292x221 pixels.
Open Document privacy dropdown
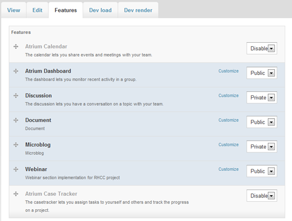[x=262, y=122]
